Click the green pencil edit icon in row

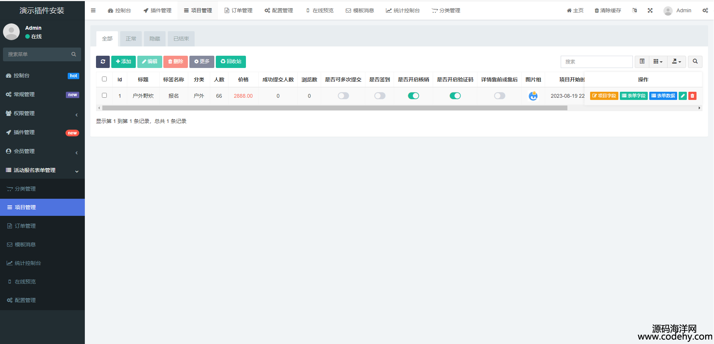coord(682,96)
